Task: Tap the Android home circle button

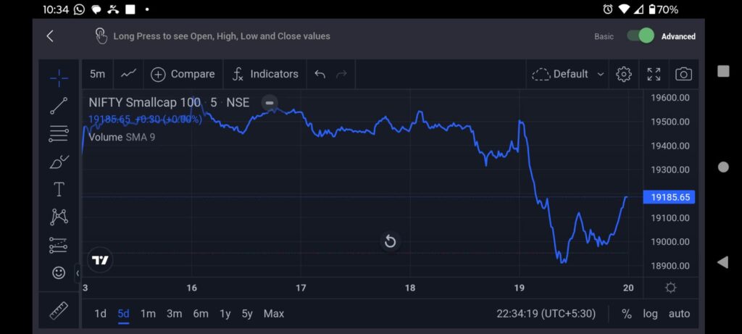Action: click(x=723, y=167)
